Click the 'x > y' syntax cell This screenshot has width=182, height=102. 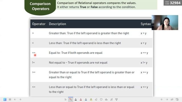[143, 33]
